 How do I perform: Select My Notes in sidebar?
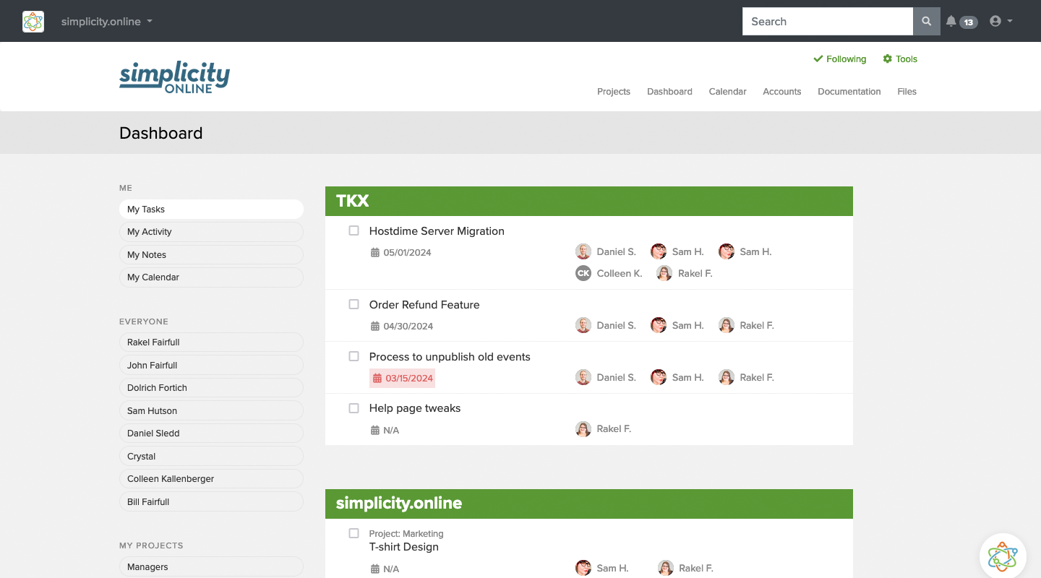211,255
